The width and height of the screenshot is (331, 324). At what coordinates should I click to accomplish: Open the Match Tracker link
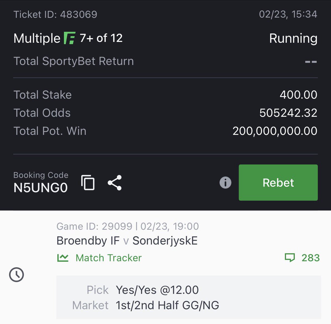108,258
